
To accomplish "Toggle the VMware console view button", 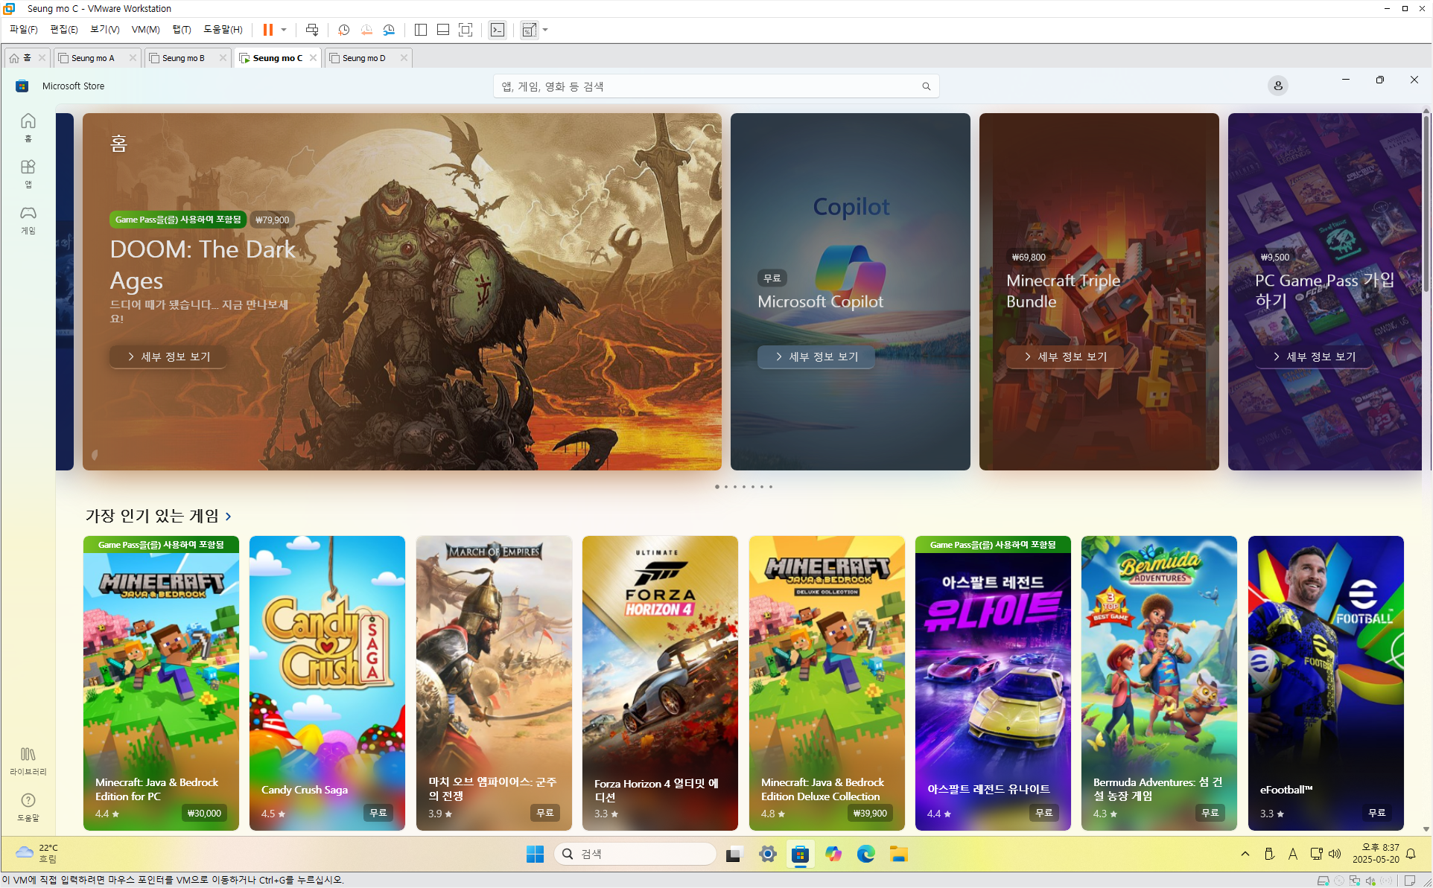I will (498, 30).
